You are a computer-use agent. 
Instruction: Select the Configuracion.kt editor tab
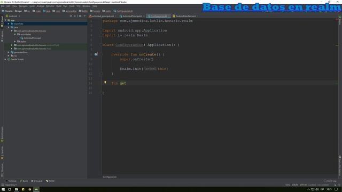[x=159, y=16]
